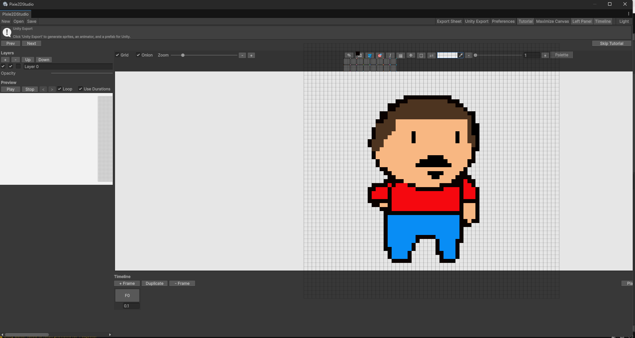Click New in the menu bar
Viewport: 635px width, 338px height.
(6, 21)
